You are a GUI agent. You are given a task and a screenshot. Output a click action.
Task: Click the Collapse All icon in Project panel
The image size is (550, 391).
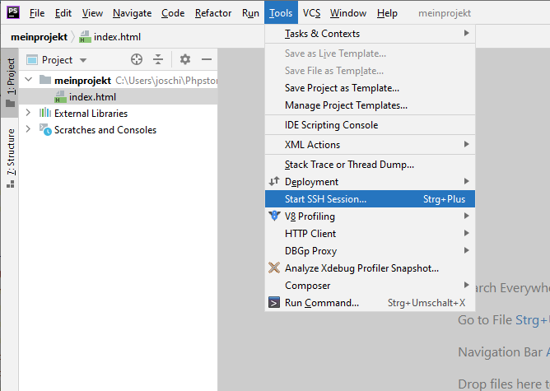(158, 59)
